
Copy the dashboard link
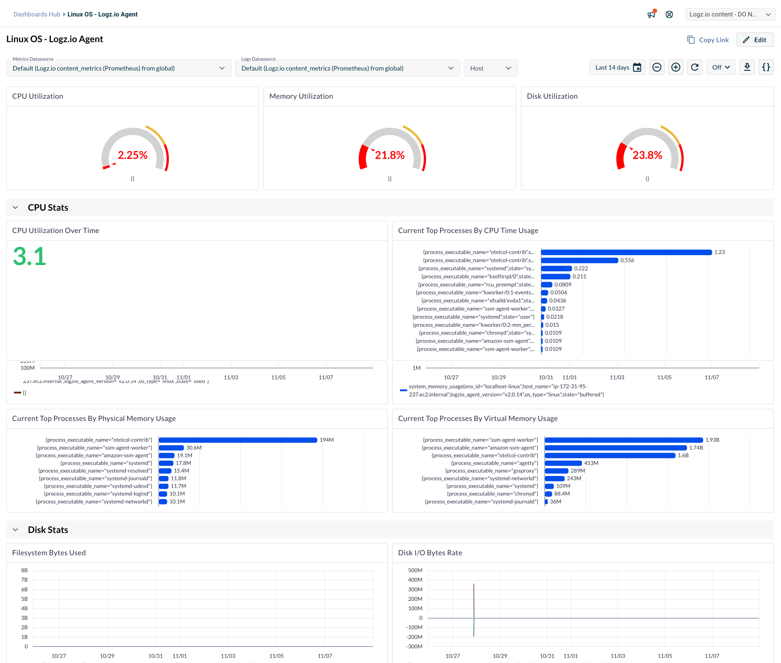pos(708,40)
